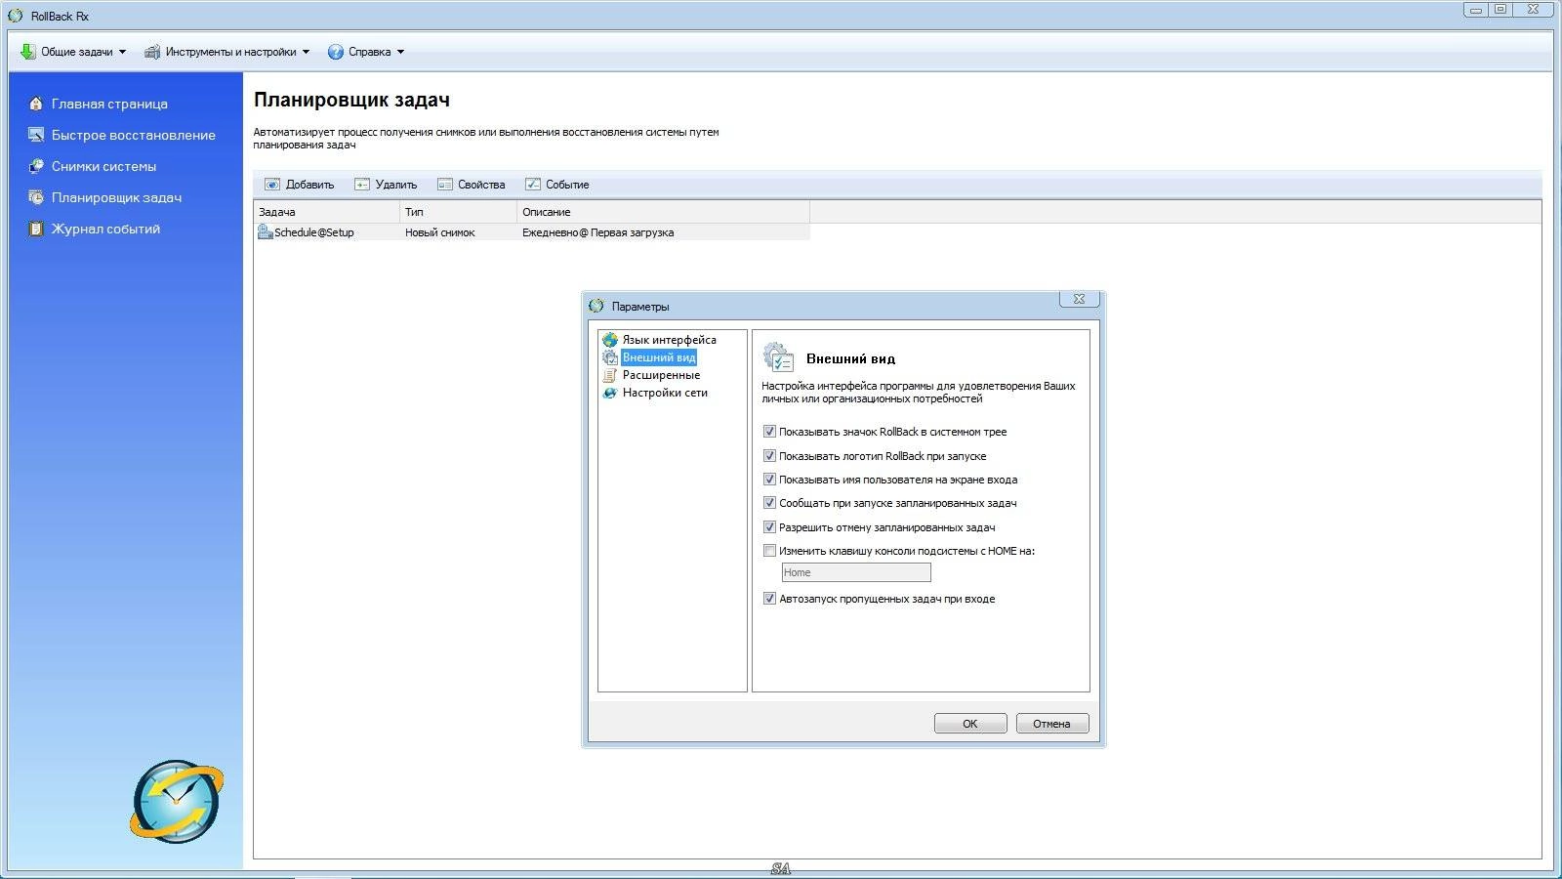Click the Расширенные tree icon
This screenshot has width=1562, height=879.
tap(610, 375)
